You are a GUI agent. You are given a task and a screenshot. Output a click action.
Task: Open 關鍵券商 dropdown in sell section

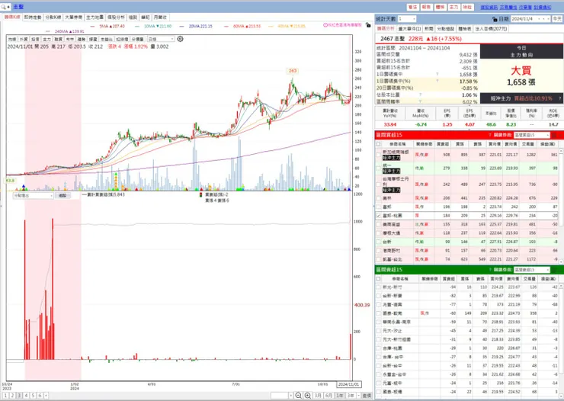pyautogui.click(x=532, y=269)
